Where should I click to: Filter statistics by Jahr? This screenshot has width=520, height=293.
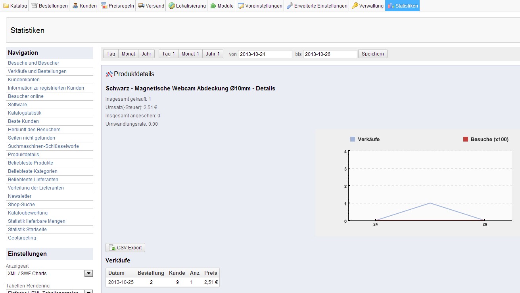click(x=146, y=54)
